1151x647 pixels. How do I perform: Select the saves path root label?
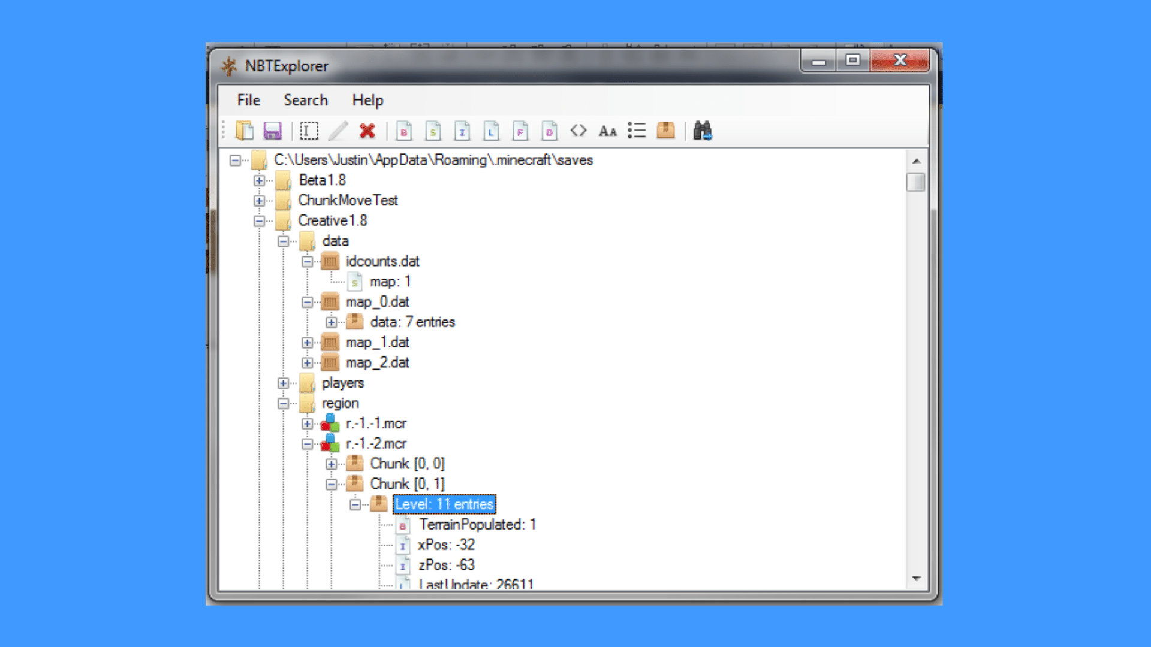click(x=433, y=160)
